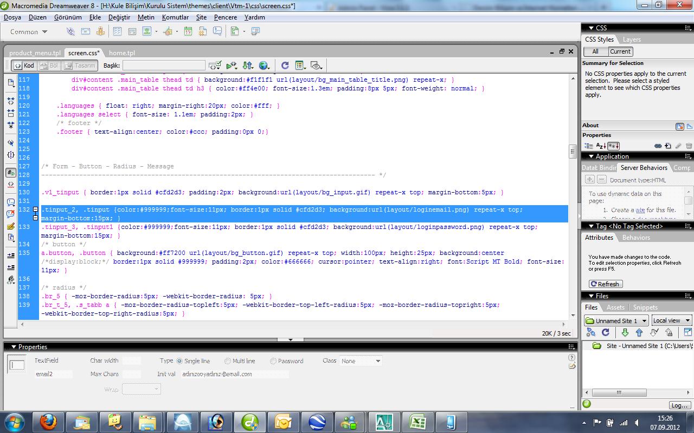Click the Refresh Design View icon
Screen dimensions: 694x433
[285, 65]
